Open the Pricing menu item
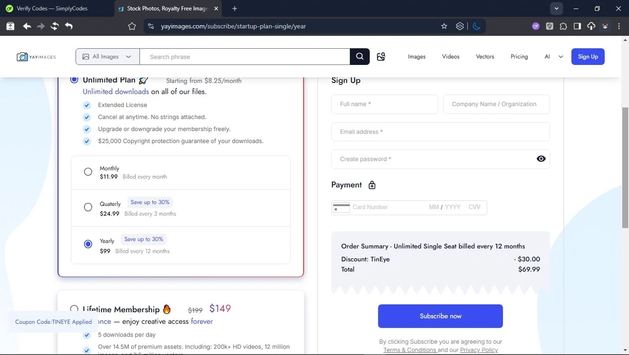The image size is (629, 355). pos(519,57)
